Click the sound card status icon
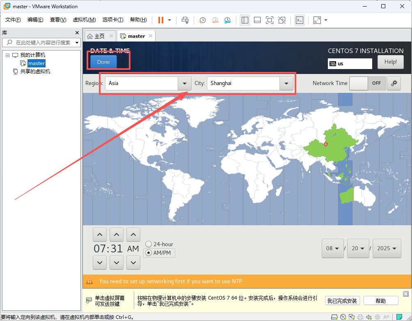This screenshot has height=321, width=412. tap(369, 317)
